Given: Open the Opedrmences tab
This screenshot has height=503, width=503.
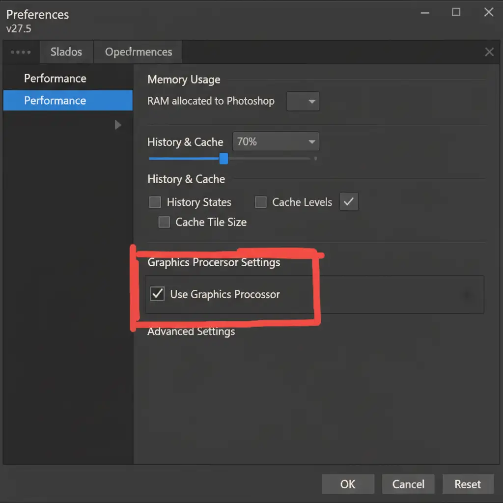Looking at the screenshot, I should click(139, 52).
